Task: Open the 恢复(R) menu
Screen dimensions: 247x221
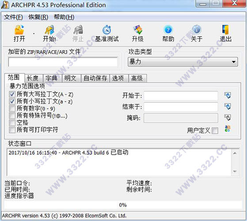Action: pyautogui.click(x=38, y=17)
